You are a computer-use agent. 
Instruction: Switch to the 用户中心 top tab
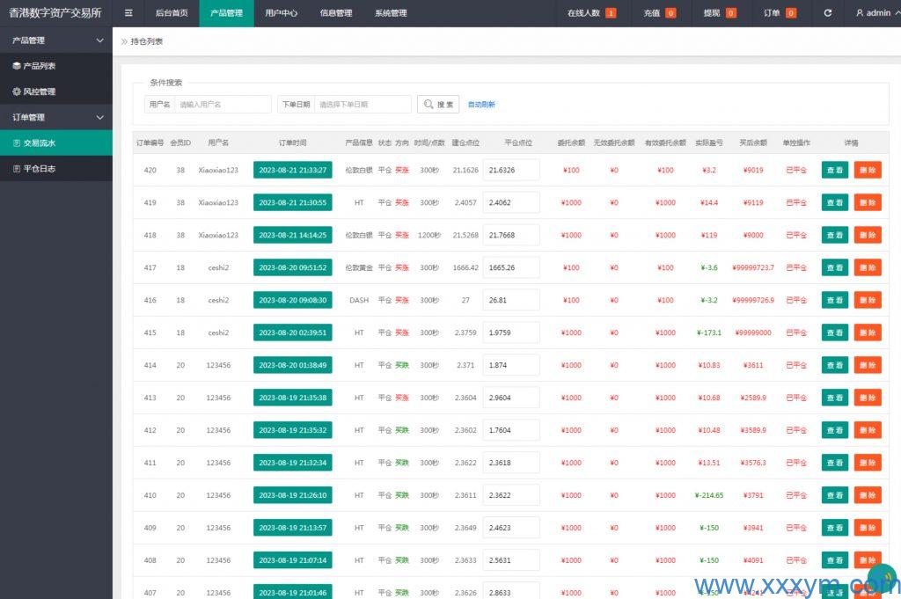(281, 13)
